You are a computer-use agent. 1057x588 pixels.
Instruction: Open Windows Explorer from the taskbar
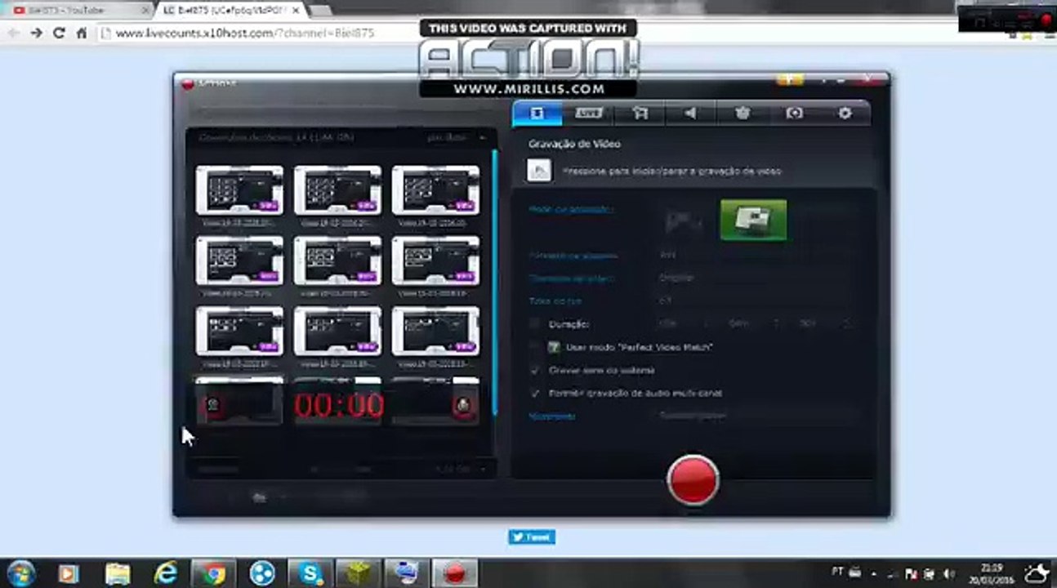[x=118, y=573]
